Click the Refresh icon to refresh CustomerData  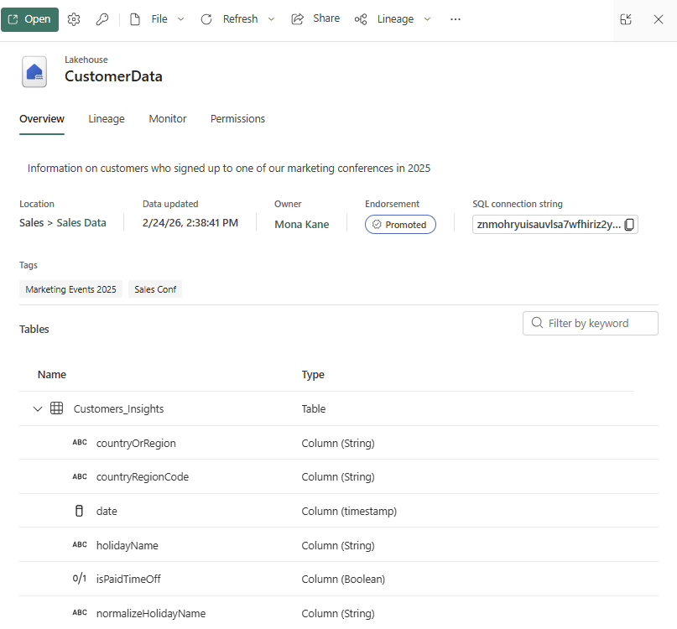pos(206,18)
